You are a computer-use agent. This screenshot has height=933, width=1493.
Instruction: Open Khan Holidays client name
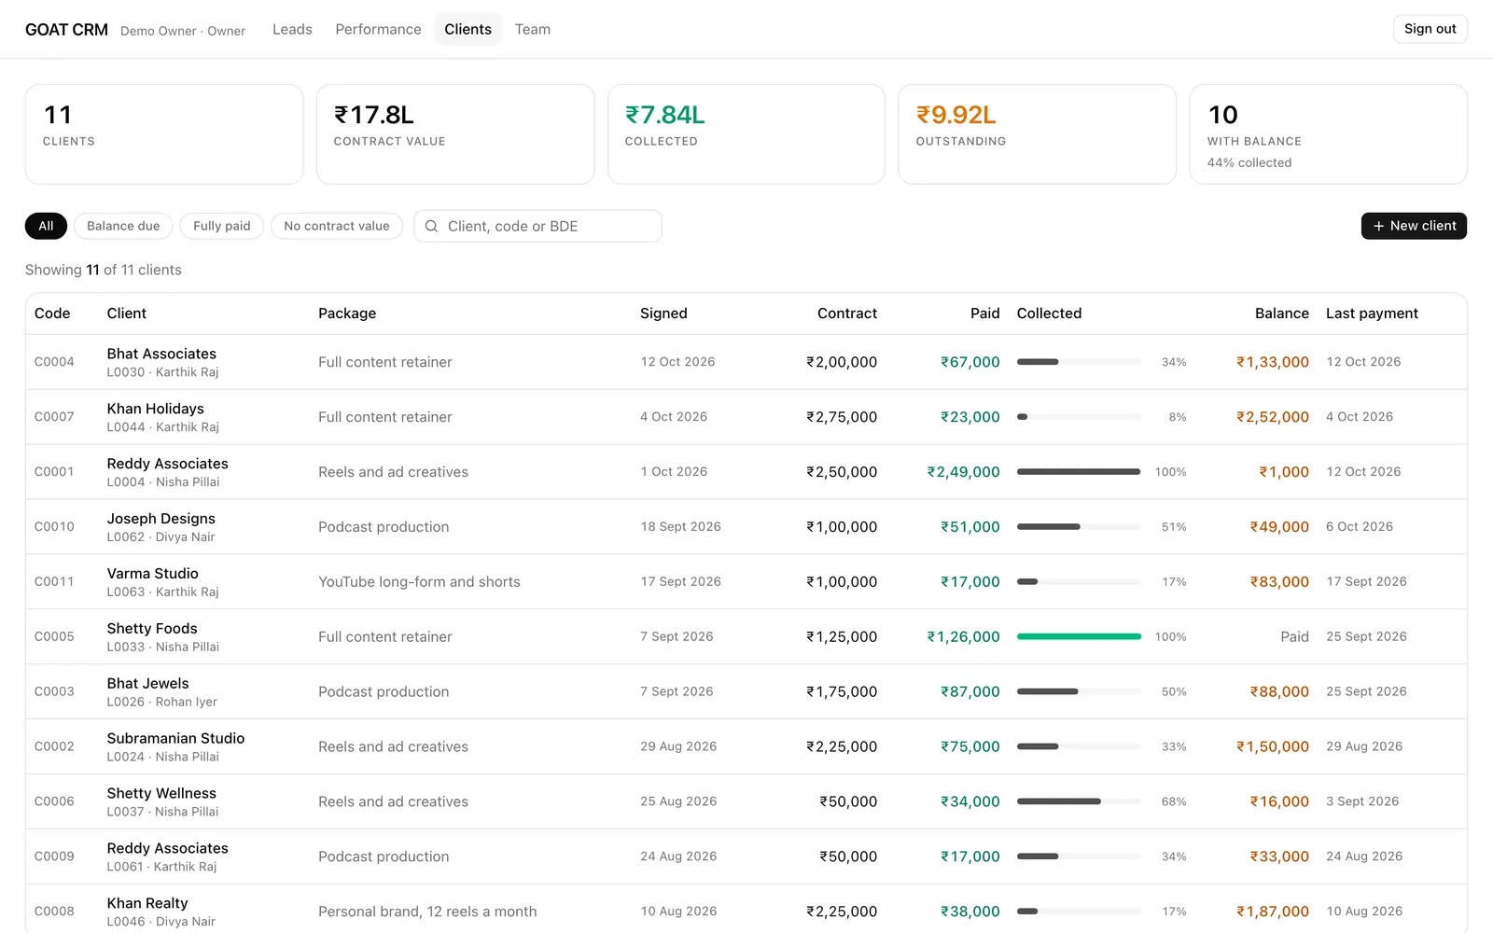click(155, 409)
